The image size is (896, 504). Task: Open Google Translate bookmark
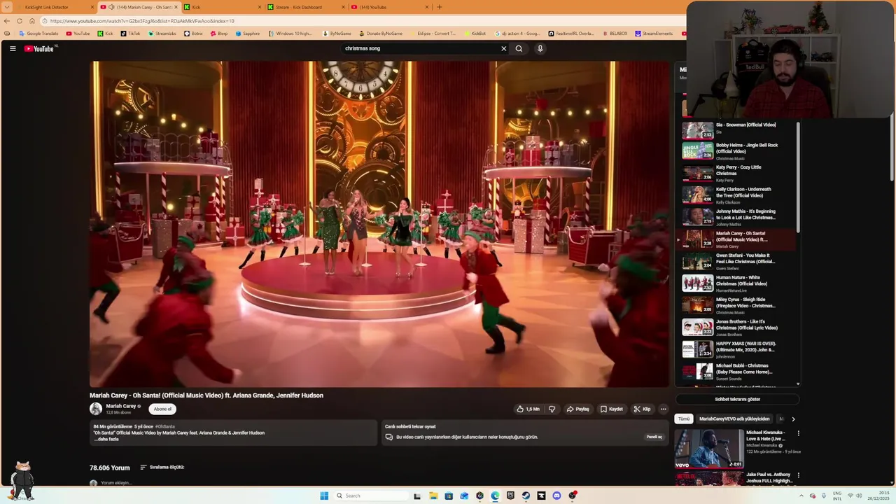tap(38, 34)
